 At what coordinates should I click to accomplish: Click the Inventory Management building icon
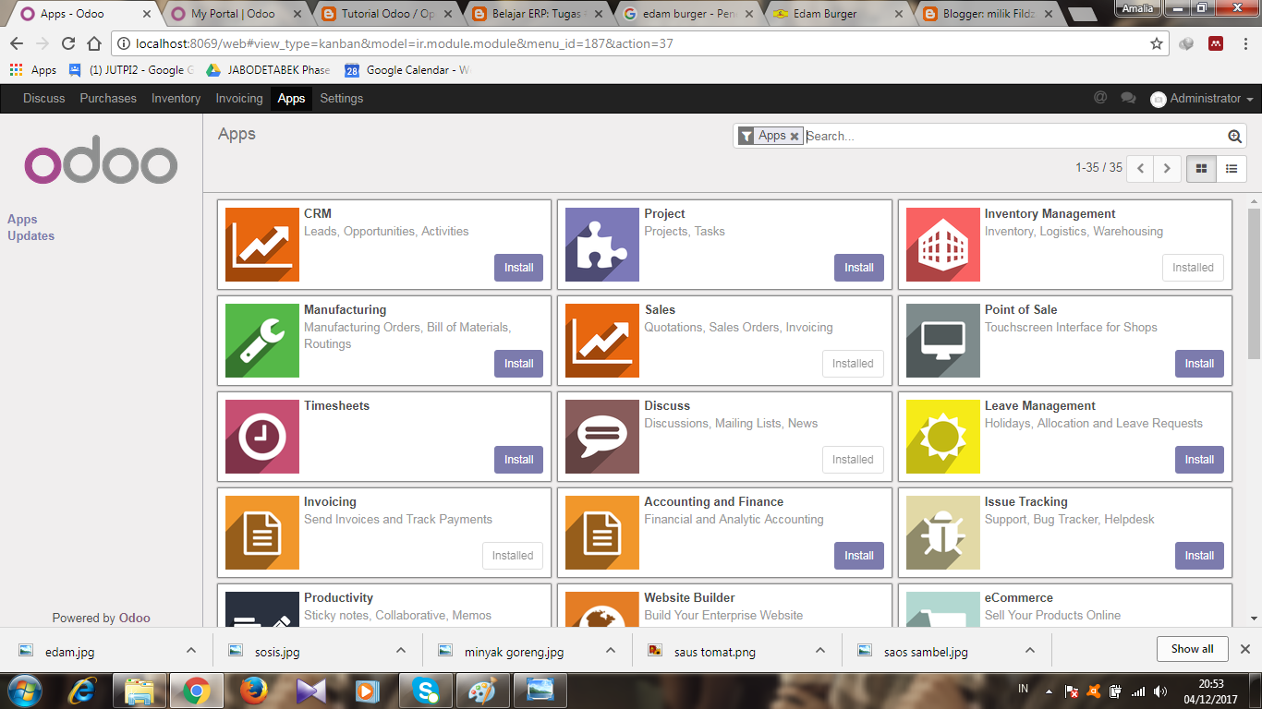pos(943,245)
